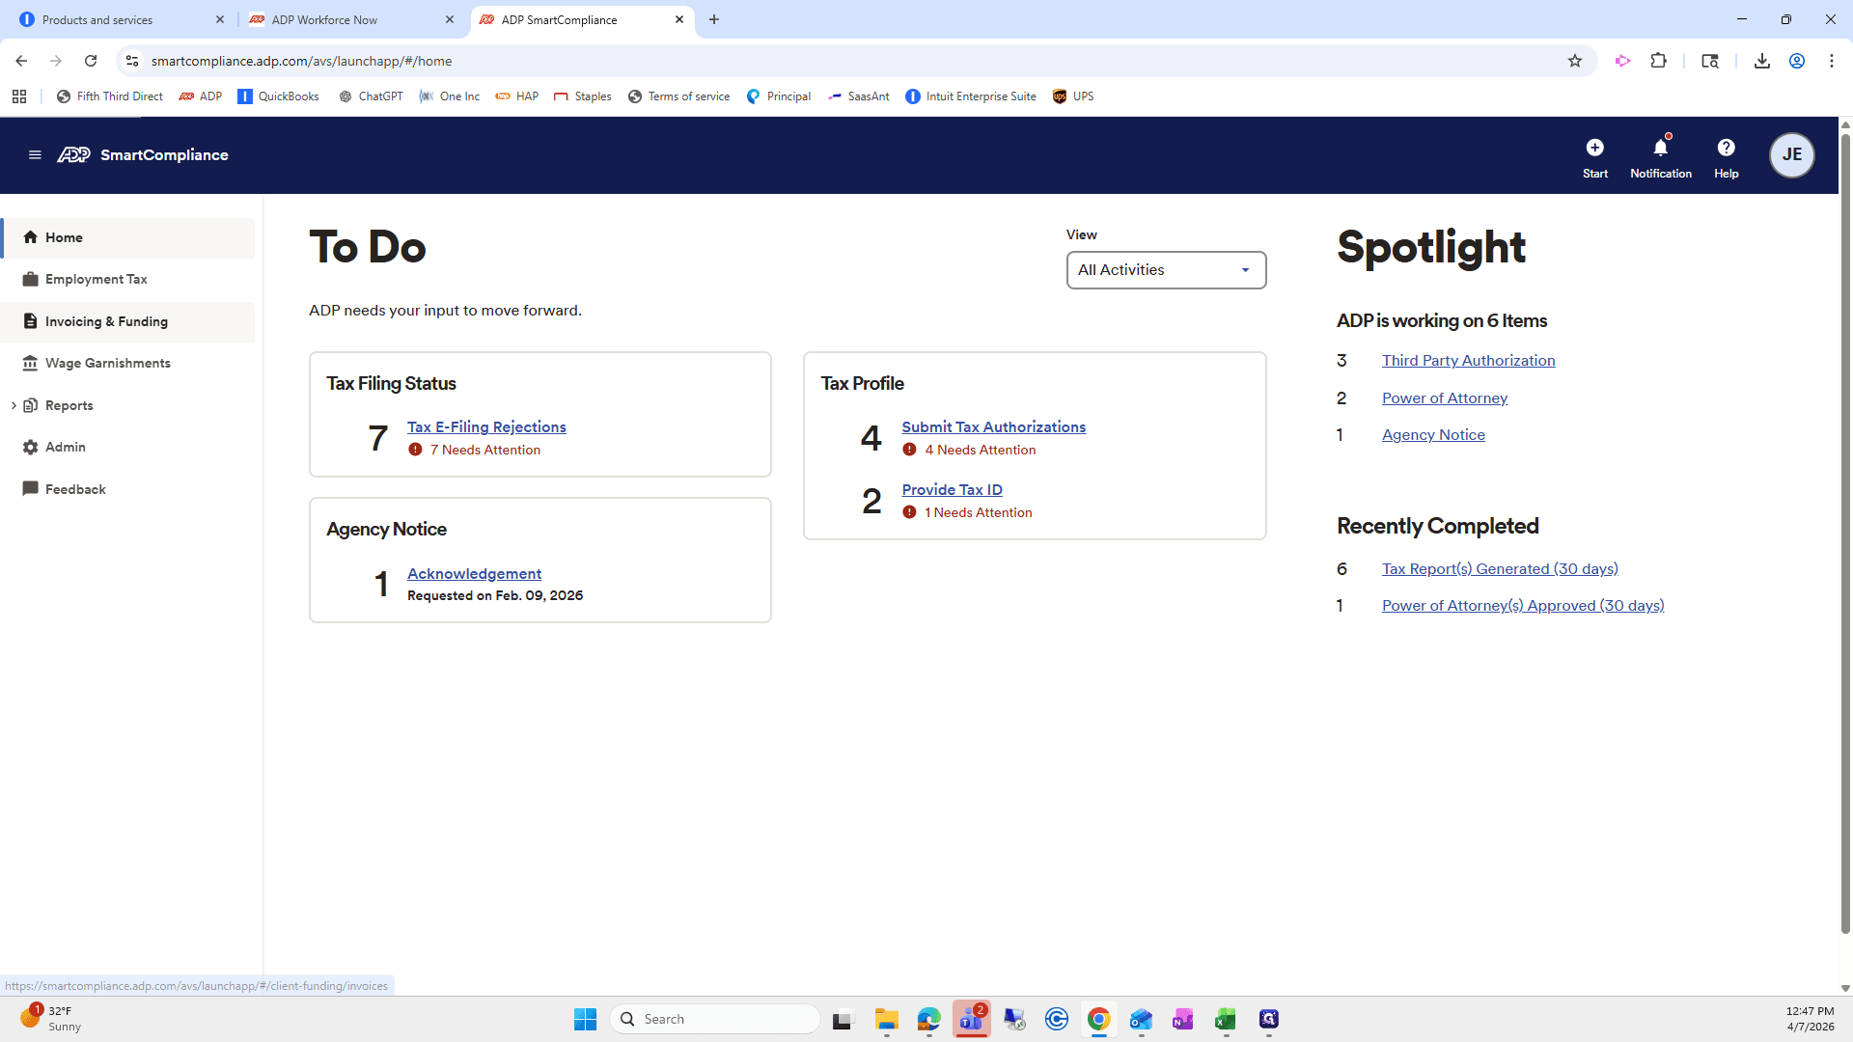
Task: Reload the current page
Action: point(91,61)
